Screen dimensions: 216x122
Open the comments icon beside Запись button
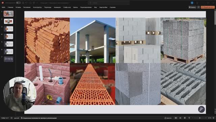tap(198, 7)
